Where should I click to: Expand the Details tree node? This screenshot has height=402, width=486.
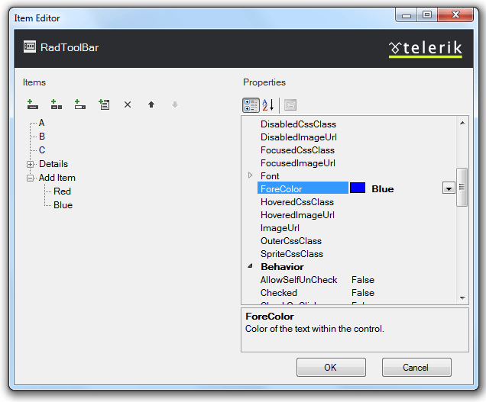point(30,164)
